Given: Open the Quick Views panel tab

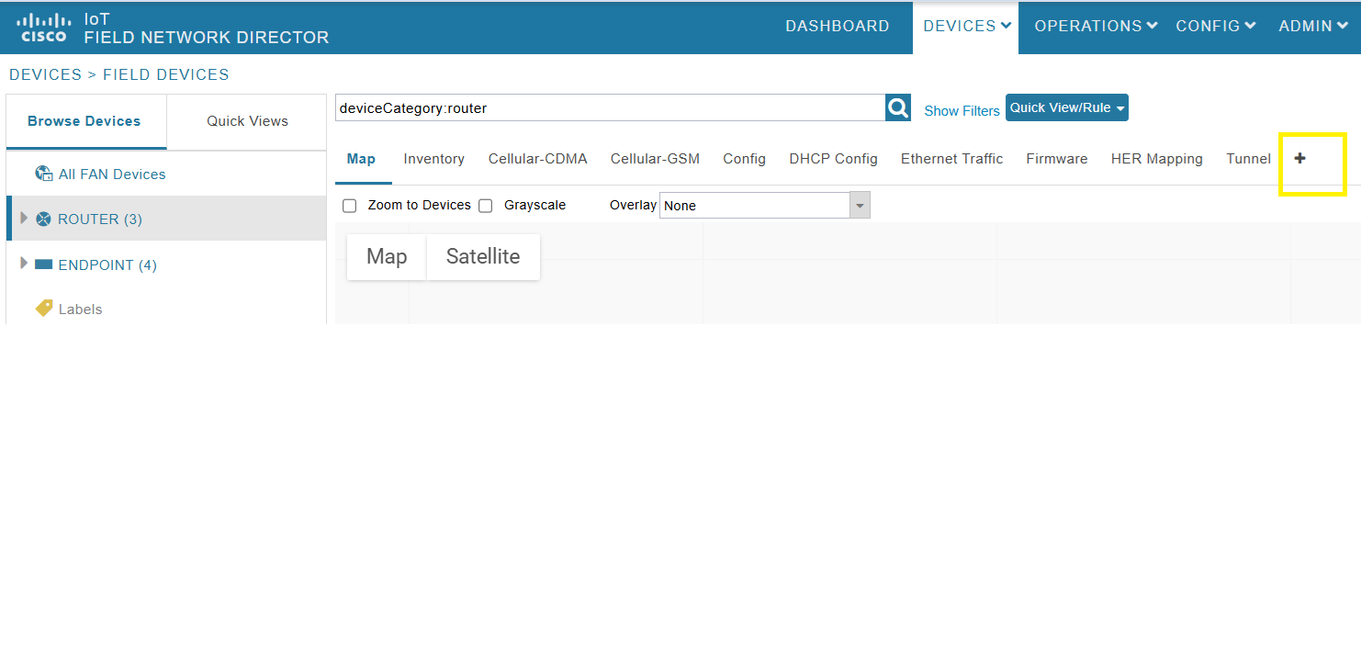Looking at the screenshot, I should pos(247,121).
